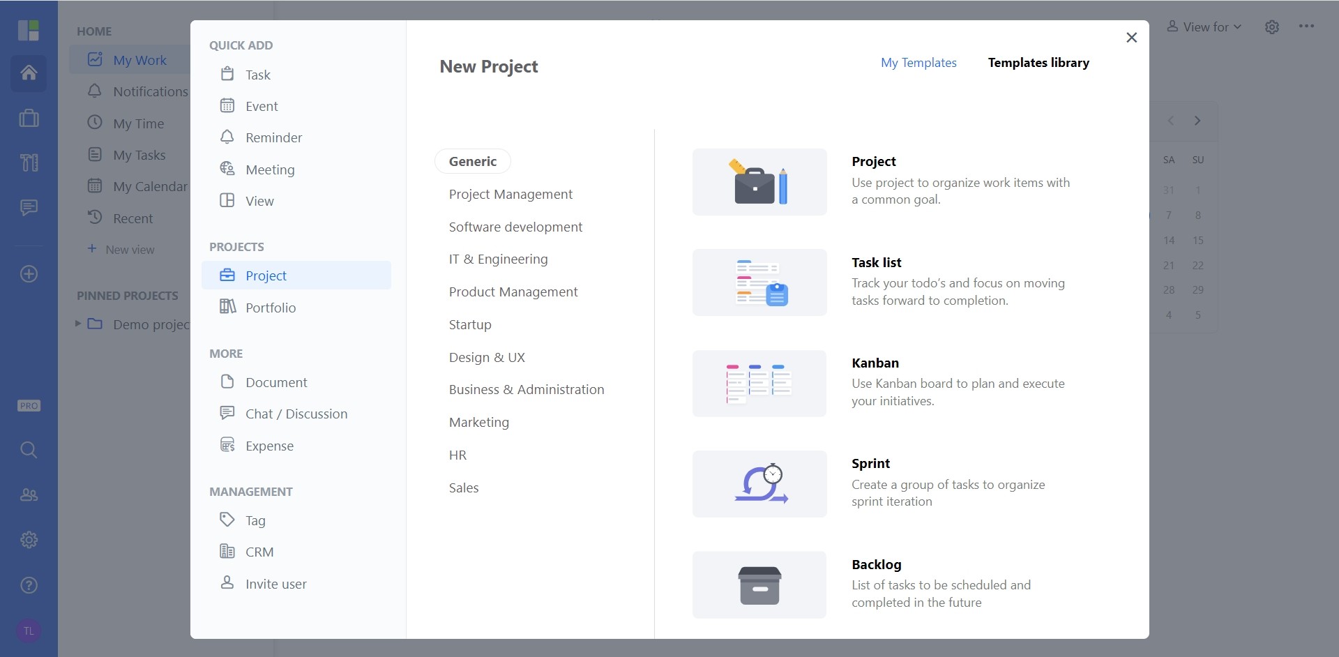Screen dimensions: 1339x657
Task: Select the tools icon below the briefcase
Action: tap(28, 163)
